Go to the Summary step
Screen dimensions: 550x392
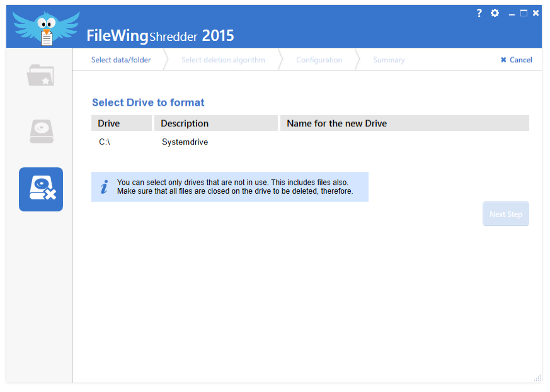(x=389, y=60)
